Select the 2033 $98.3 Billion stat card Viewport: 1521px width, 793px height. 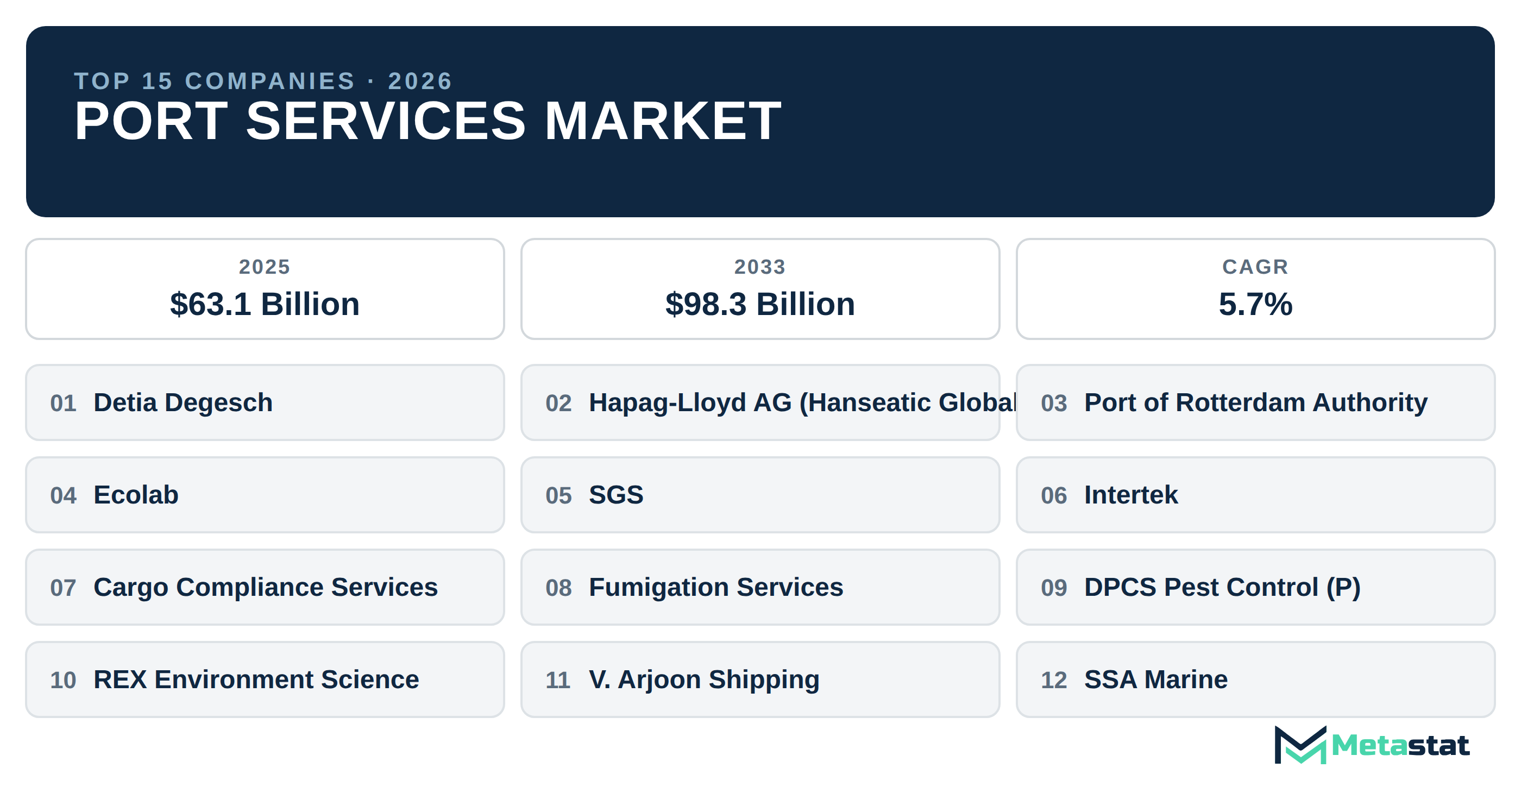760,289
